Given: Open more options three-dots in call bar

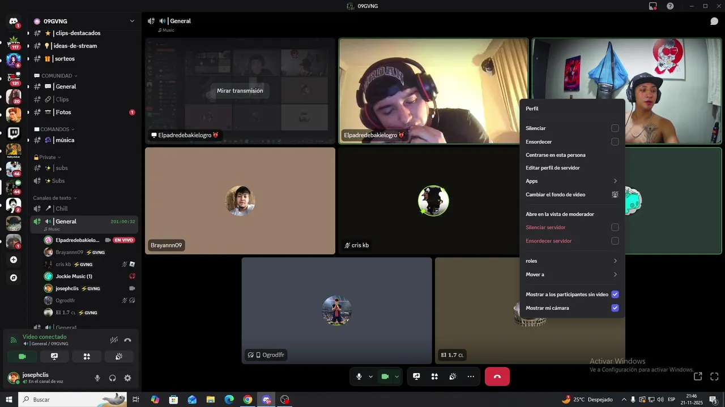Looking at the screenshot, I should click(471, 376).
